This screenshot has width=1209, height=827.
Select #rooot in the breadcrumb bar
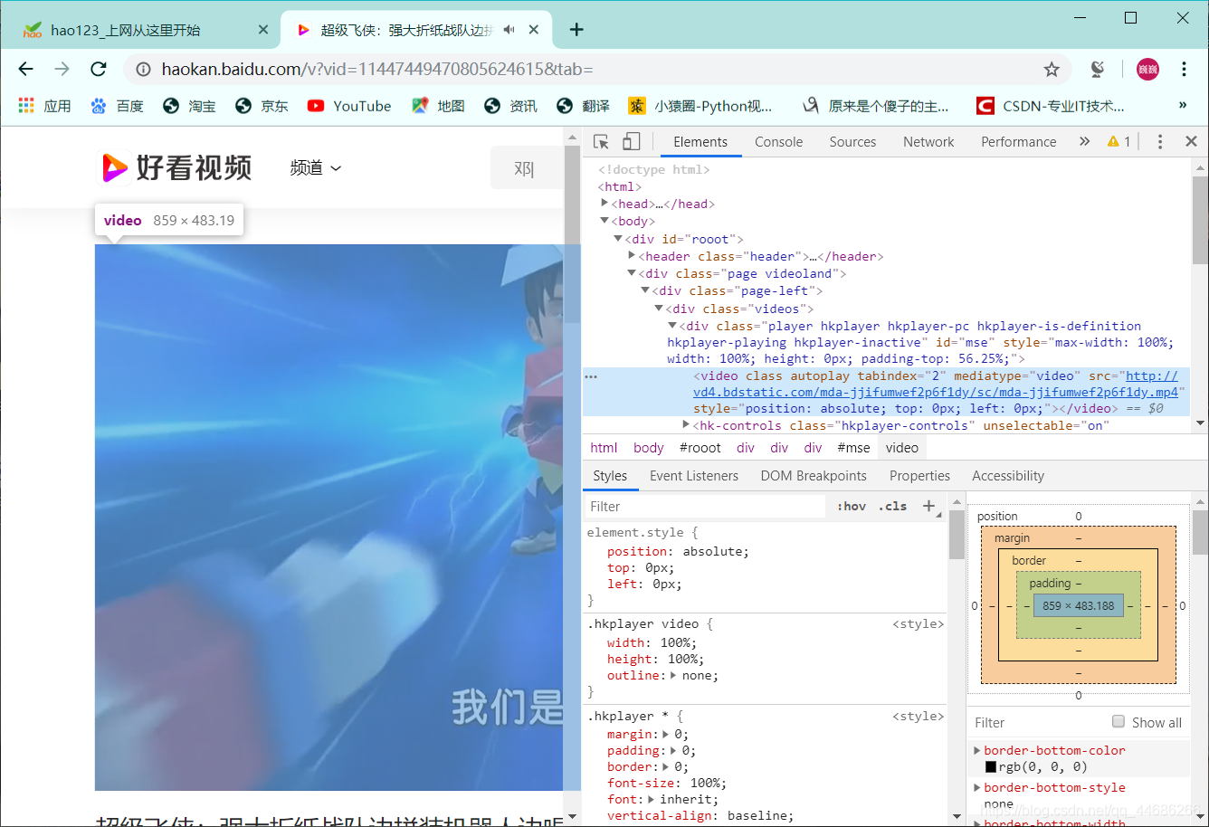700,448
